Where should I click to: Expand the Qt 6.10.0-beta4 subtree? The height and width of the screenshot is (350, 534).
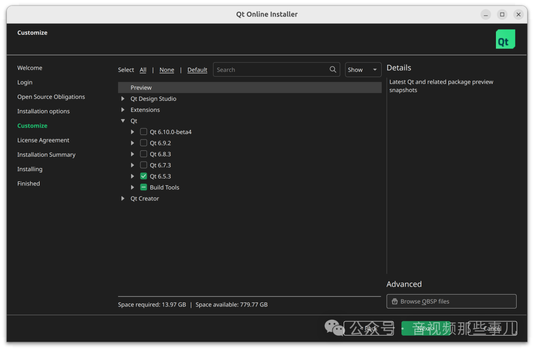click(x=133, y=132)
